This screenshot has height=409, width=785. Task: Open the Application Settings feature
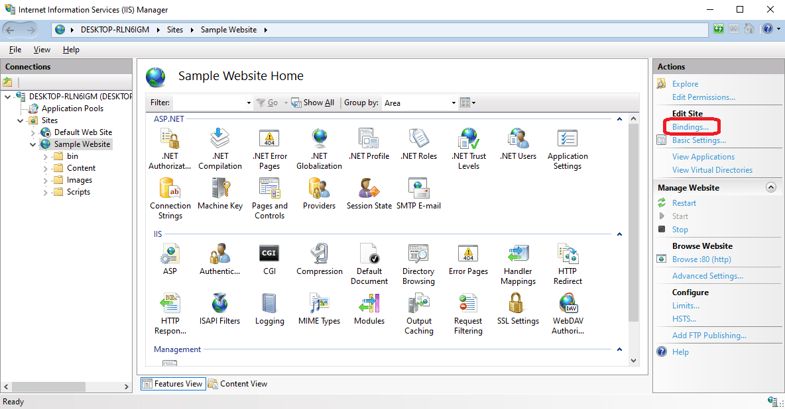click(x=568, y=148)
